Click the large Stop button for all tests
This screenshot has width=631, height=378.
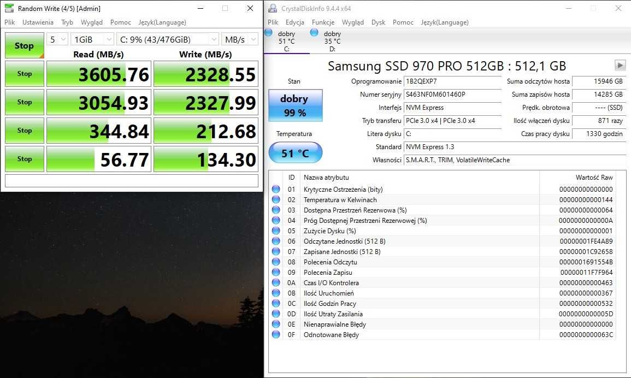pos(24,45)
